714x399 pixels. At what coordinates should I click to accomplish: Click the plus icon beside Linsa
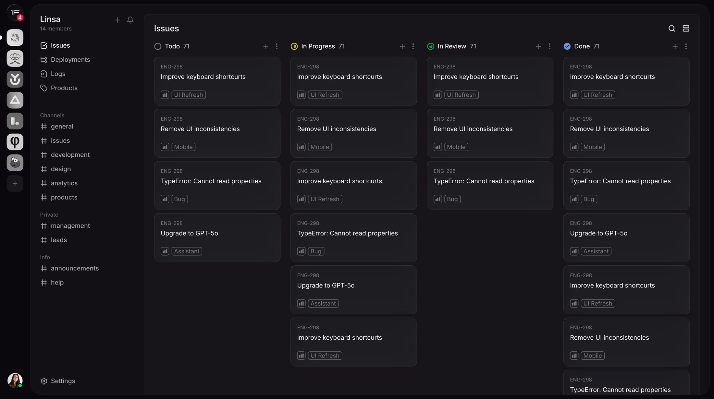pyautogui.click(x=117, y=20)
